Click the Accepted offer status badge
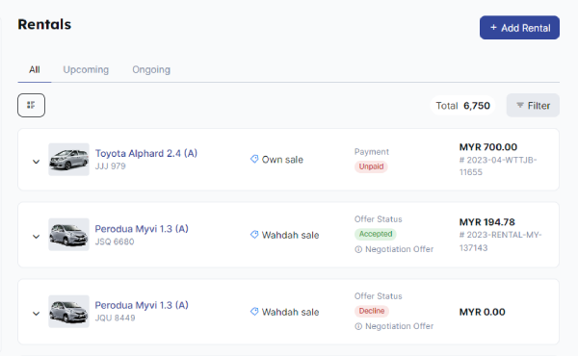The width and height of the screenshot is (578, 356). [376, 234]
